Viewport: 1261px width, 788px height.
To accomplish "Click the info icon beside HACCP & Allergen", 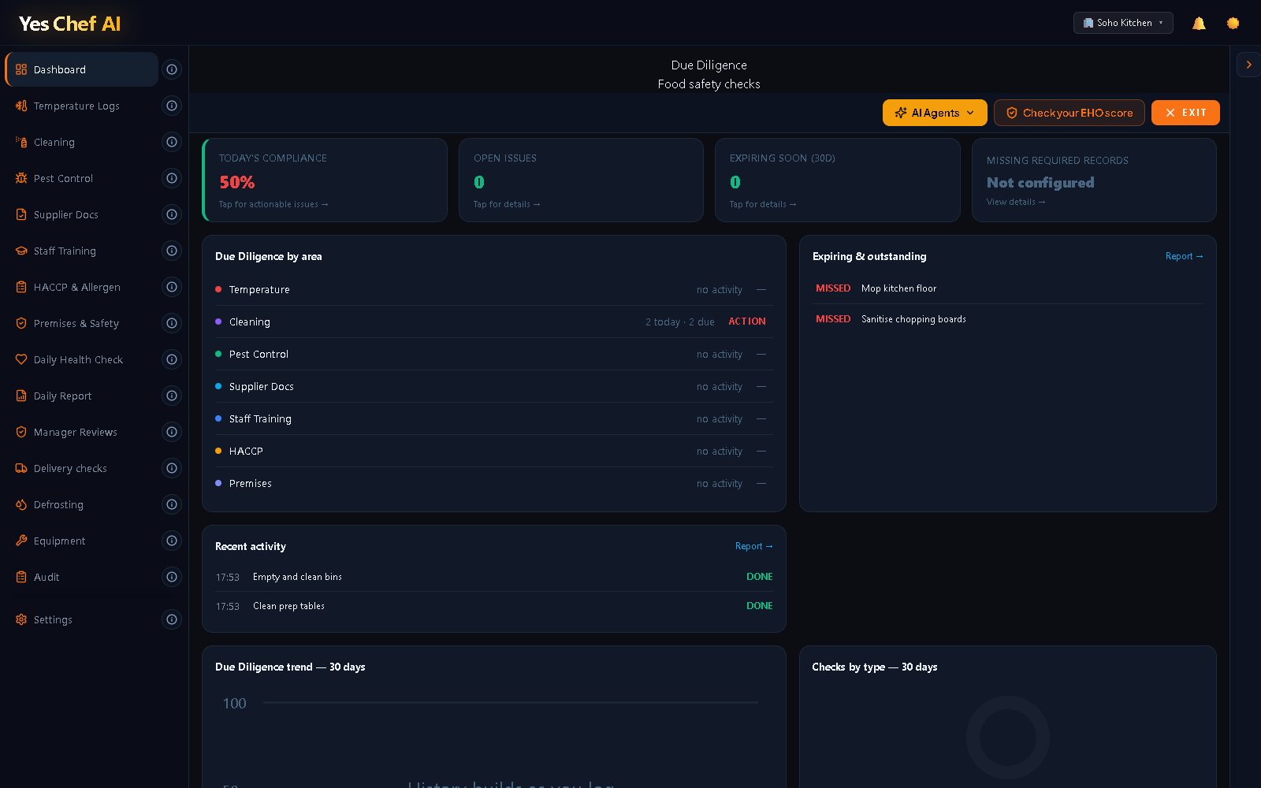I will coord(172,287).
